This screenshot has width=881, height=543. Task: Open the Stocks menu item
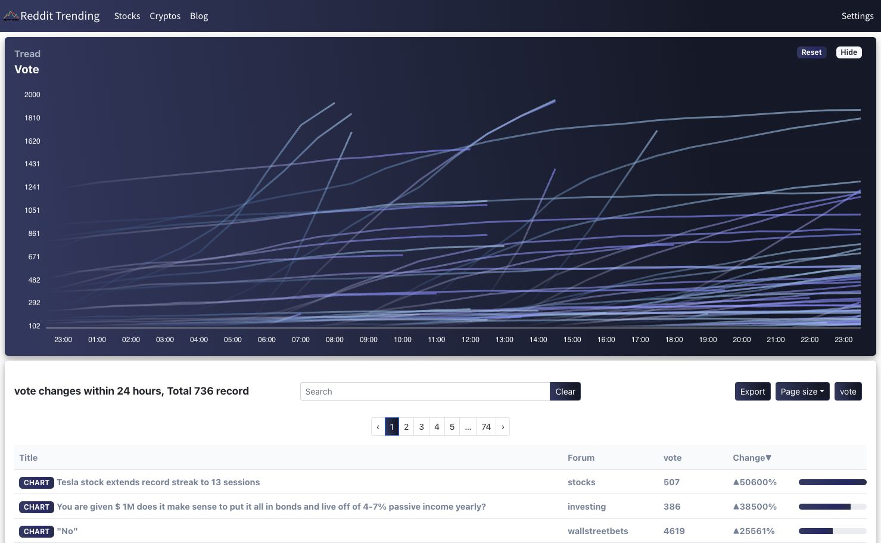[x=127, y=16]
